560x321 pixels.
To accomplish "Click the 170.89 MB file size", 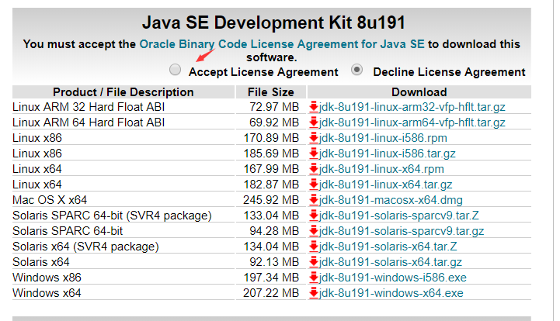I will pyautogui.click(x=271, y=138).
